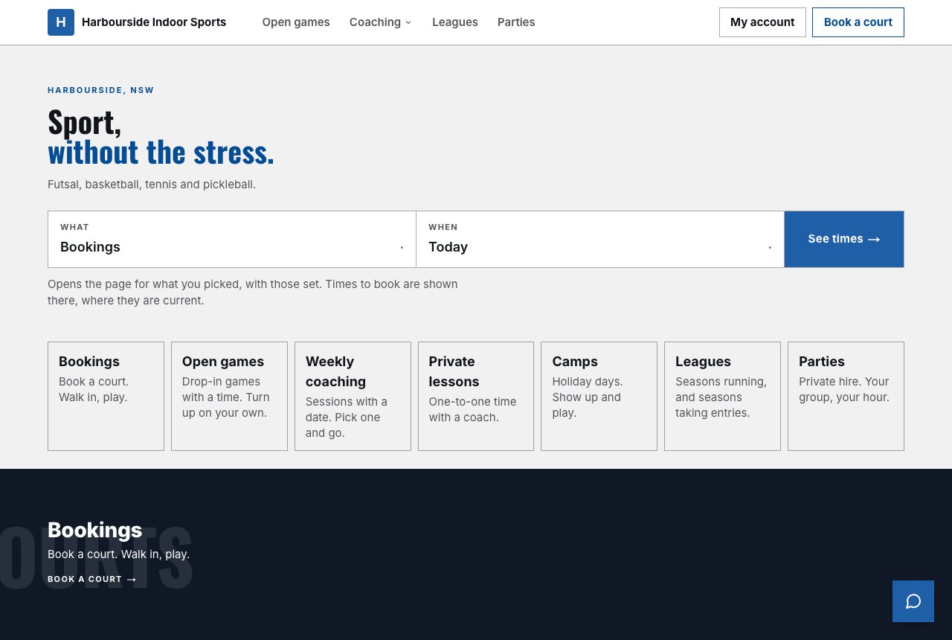The image size is (952, 640).
Task: Click the Harbourside Indoor Sports brand name
Action: click(154, 22)
